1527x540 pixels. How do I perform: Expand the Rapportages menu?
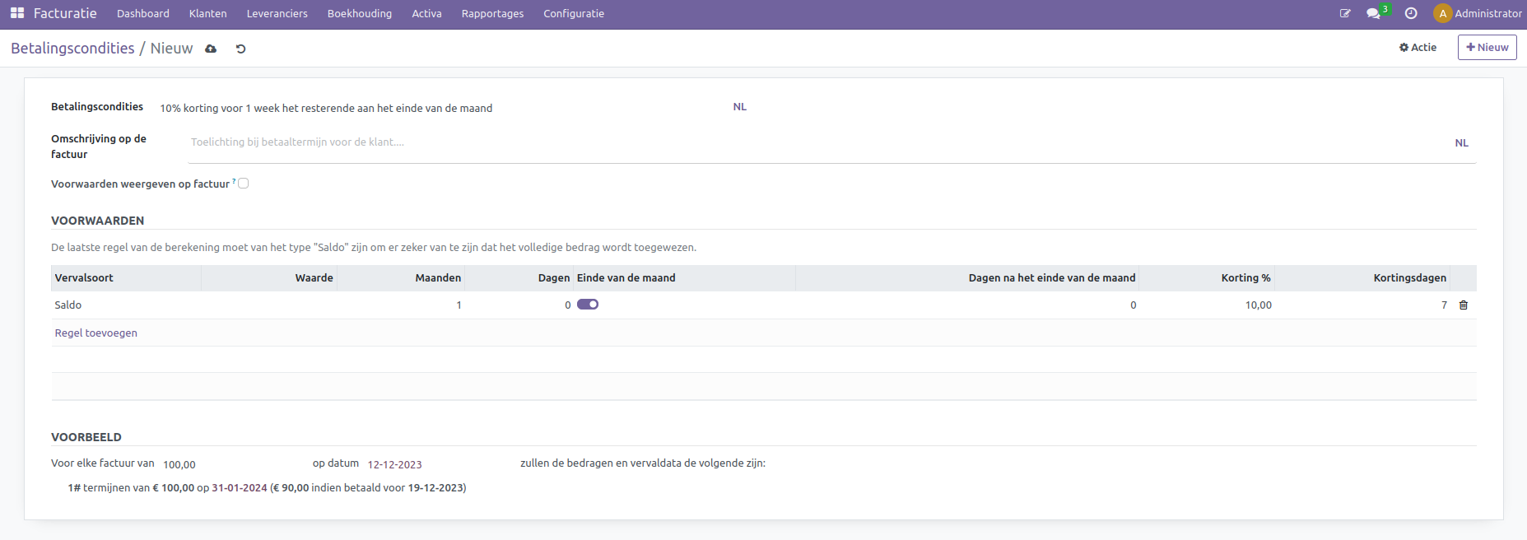click(x=492, y=13)
